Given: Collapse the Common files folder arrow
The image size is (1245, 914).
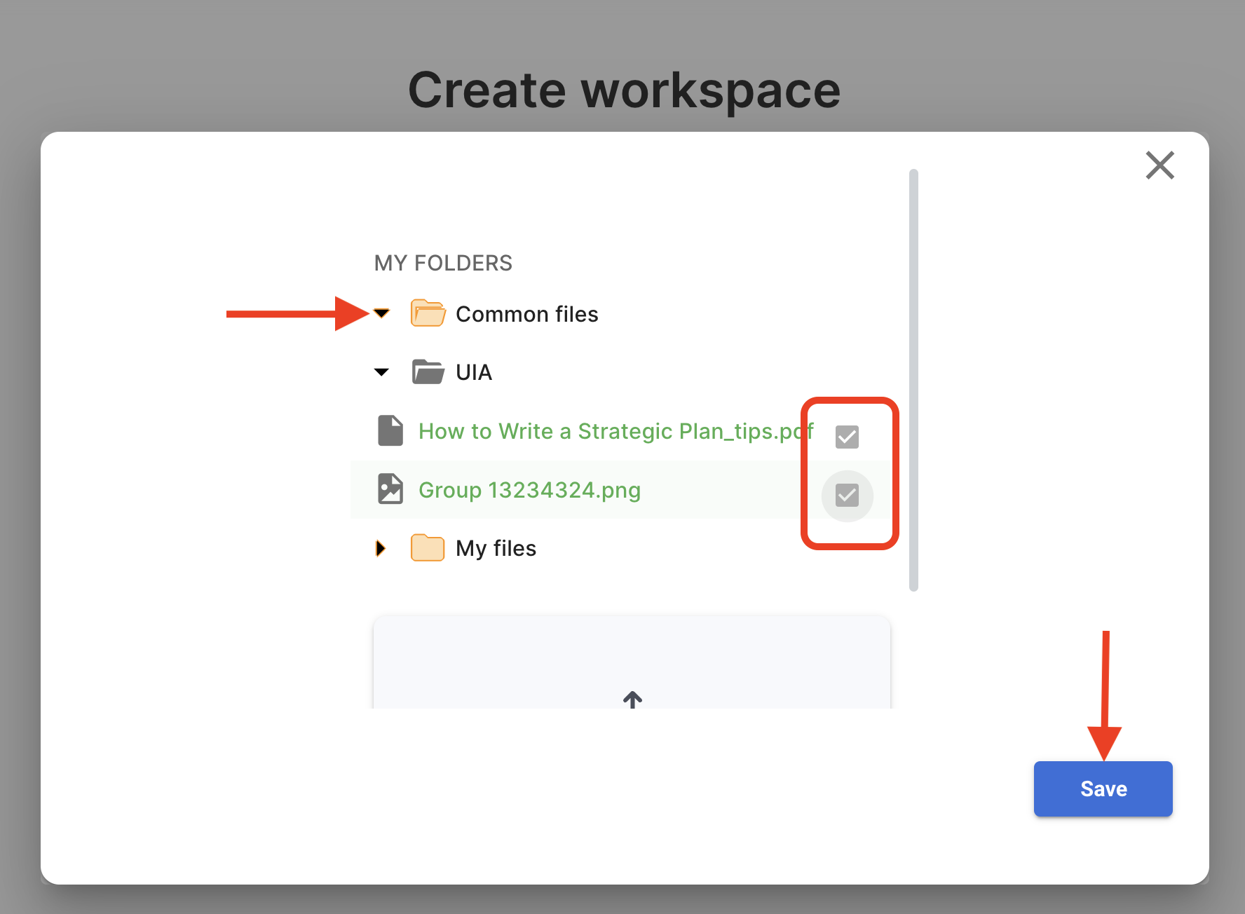Looking at the screenshot, I should click(381, 313).
